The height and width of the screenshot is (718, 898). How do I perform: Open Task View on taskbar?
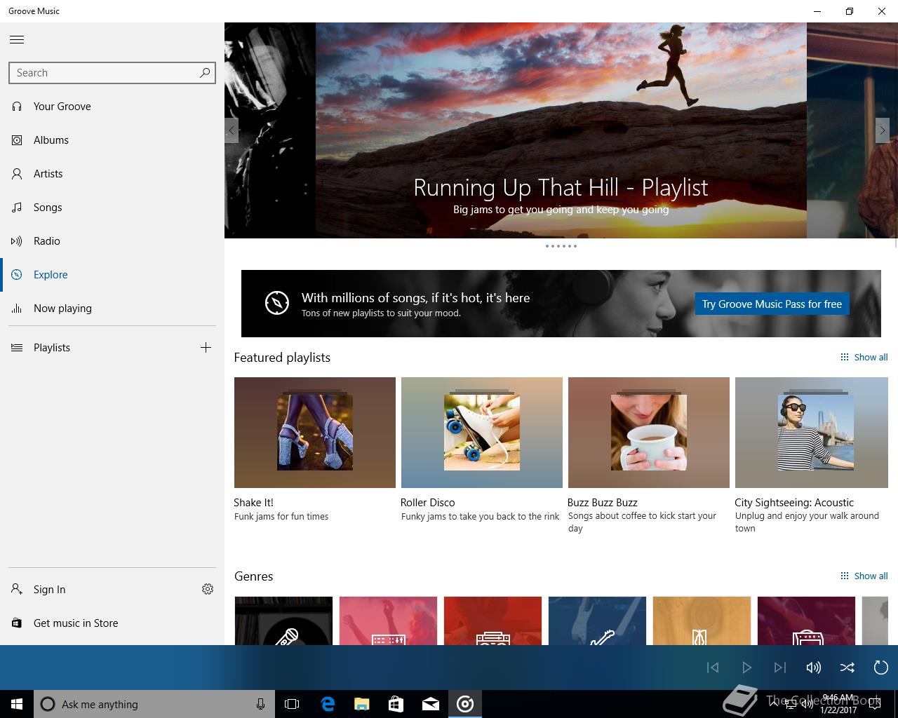click(292, 704)
